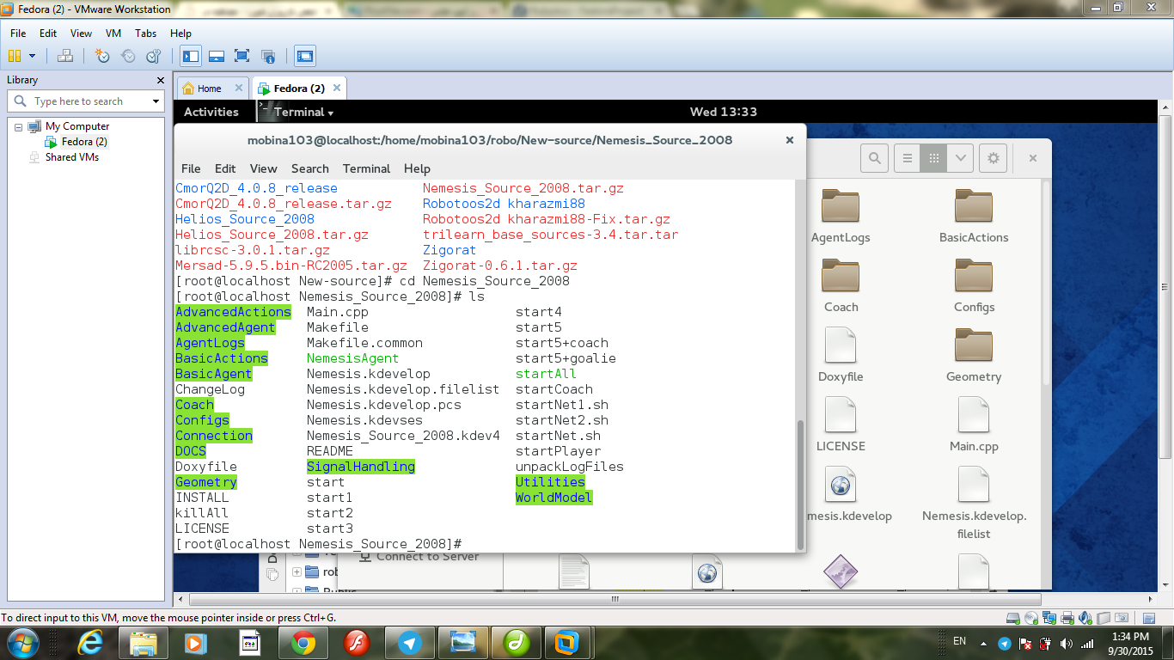Open VMware Tabs menu
The width and height of the screenshot is (1174, 660).
146,34
